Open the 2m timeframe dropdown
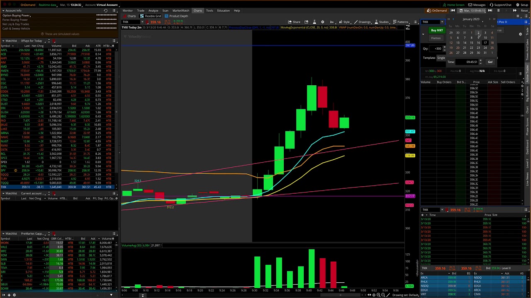The height and width of the screenshot is (298, 531). 332,22
